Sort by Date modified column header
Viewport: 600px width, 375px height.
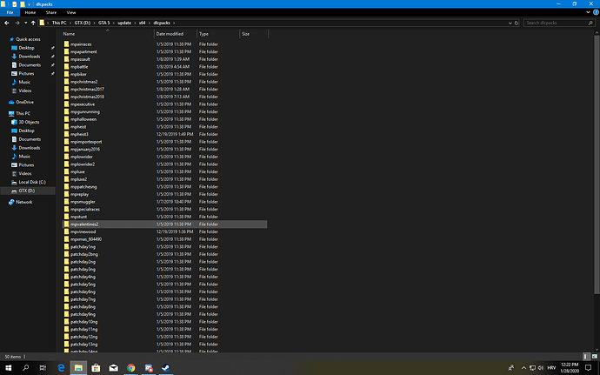tap(176, 34)
